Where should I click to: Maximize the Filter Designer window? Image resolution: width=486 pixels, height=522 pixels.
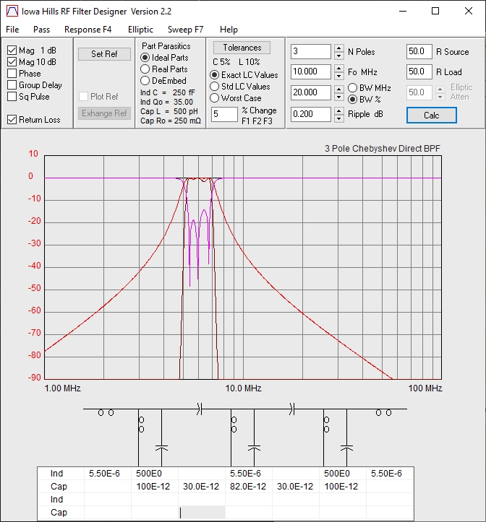[435, 11]
